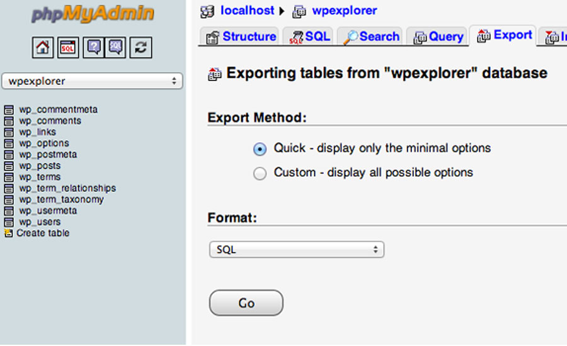Click the Create table icon

(x=8, y=233)
